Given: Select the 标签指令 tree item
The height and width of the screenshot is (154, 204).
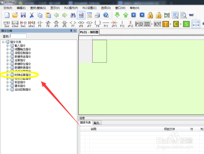Looking at the screenshot, I should coord(20,82).
